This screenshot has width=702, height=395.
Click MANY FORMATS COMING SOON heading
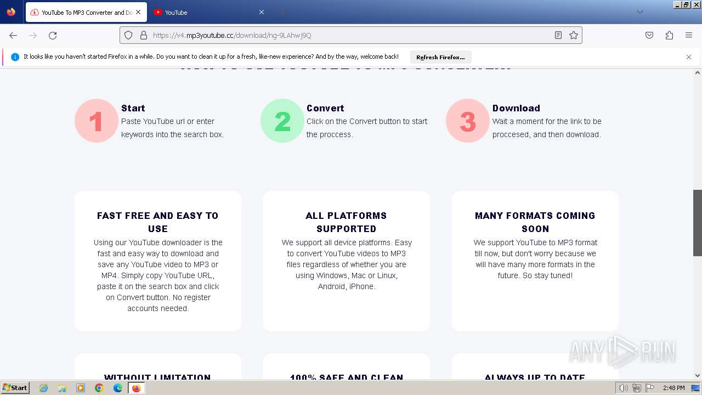535,222
